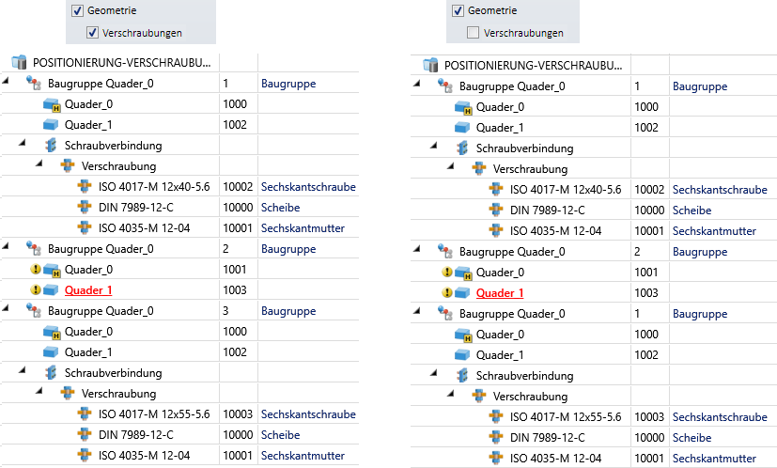Click left panel Baugruppe Quader_0 number 1 assembly icon
Image resolution: width=777 pixels, height=468 pixels.
tap(33, 84)
